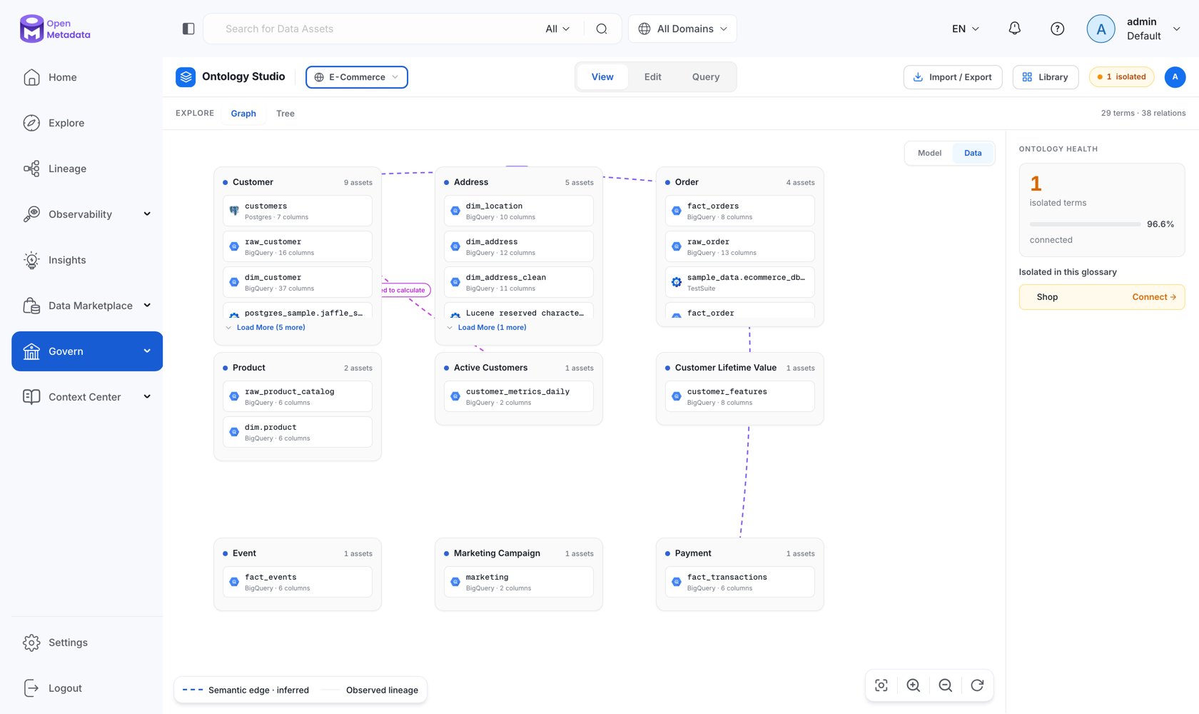This screenshot has width=1199, height=714.
Task: Click the fact_events asset
Action: (x=297, y=582)
